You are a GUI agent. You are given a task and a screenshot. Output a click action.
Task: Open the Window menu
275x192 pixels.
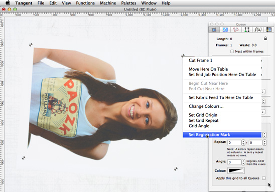tap(149, 3)
